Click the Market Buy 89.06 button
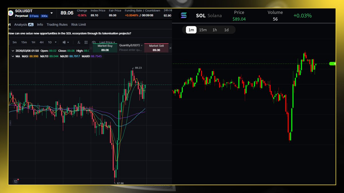This screenshot has width=344, height=193. point(105,48)
